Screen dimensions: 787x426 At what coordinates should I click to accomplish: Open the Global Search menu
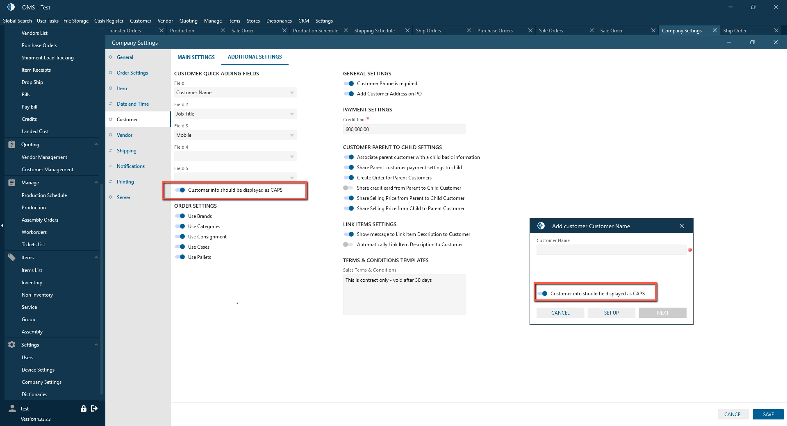tap(17, 21)
